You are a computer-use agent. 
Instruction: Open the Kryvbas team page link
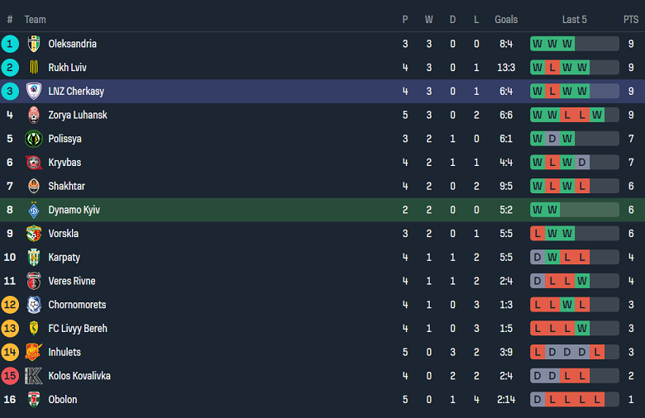(x=64, y=163)
